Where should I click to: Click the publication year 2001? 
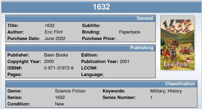click(124, 62)
